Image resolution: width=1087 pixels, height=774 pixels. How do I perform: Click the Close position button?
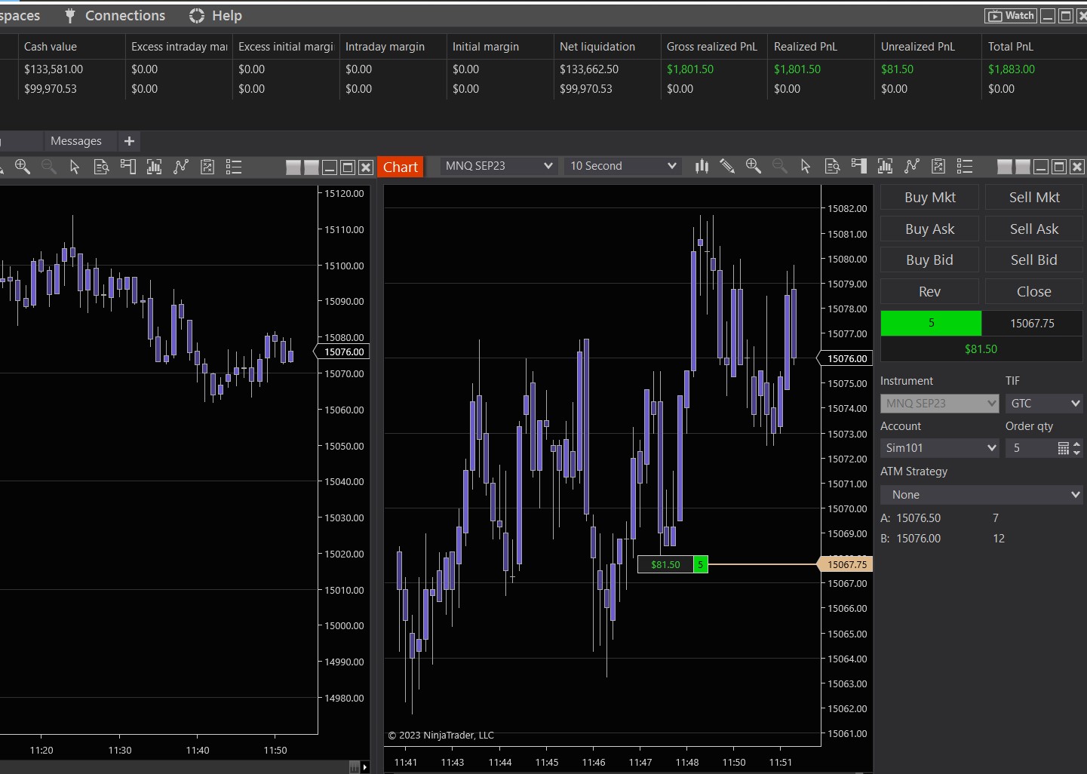[x=1033, y=292]
